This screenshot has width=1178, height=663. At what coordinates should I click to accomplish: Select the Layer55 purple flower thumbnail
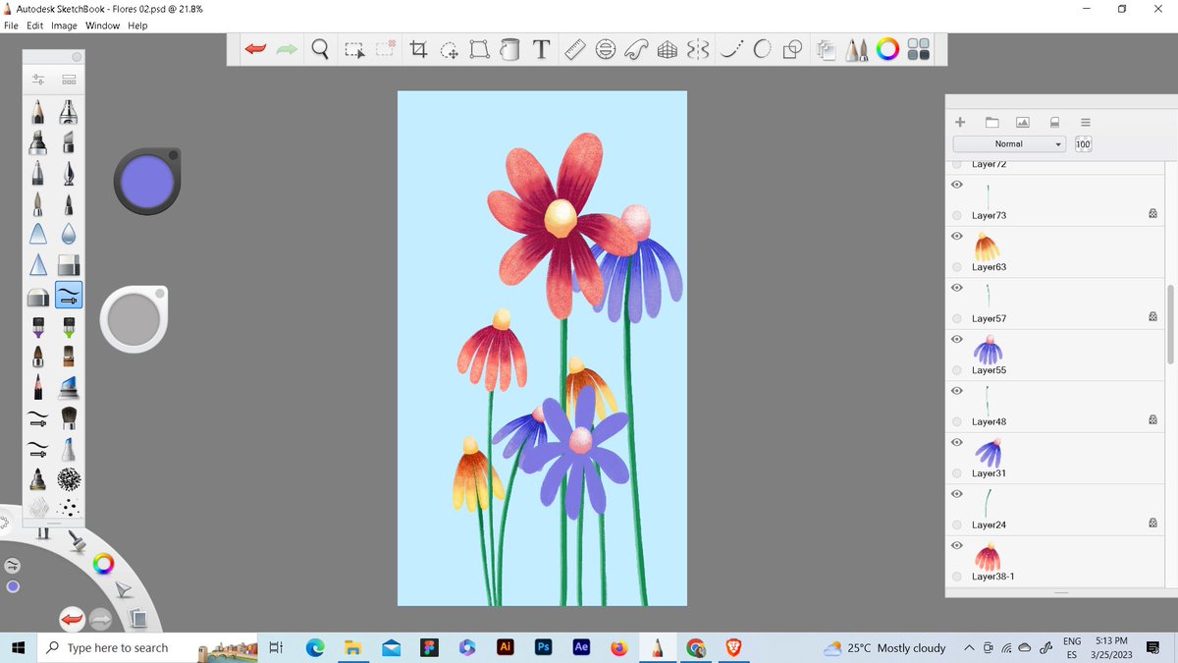(988, 349)
